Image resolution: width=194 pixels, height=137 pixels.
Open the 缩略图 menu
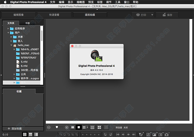click(81, 2)
